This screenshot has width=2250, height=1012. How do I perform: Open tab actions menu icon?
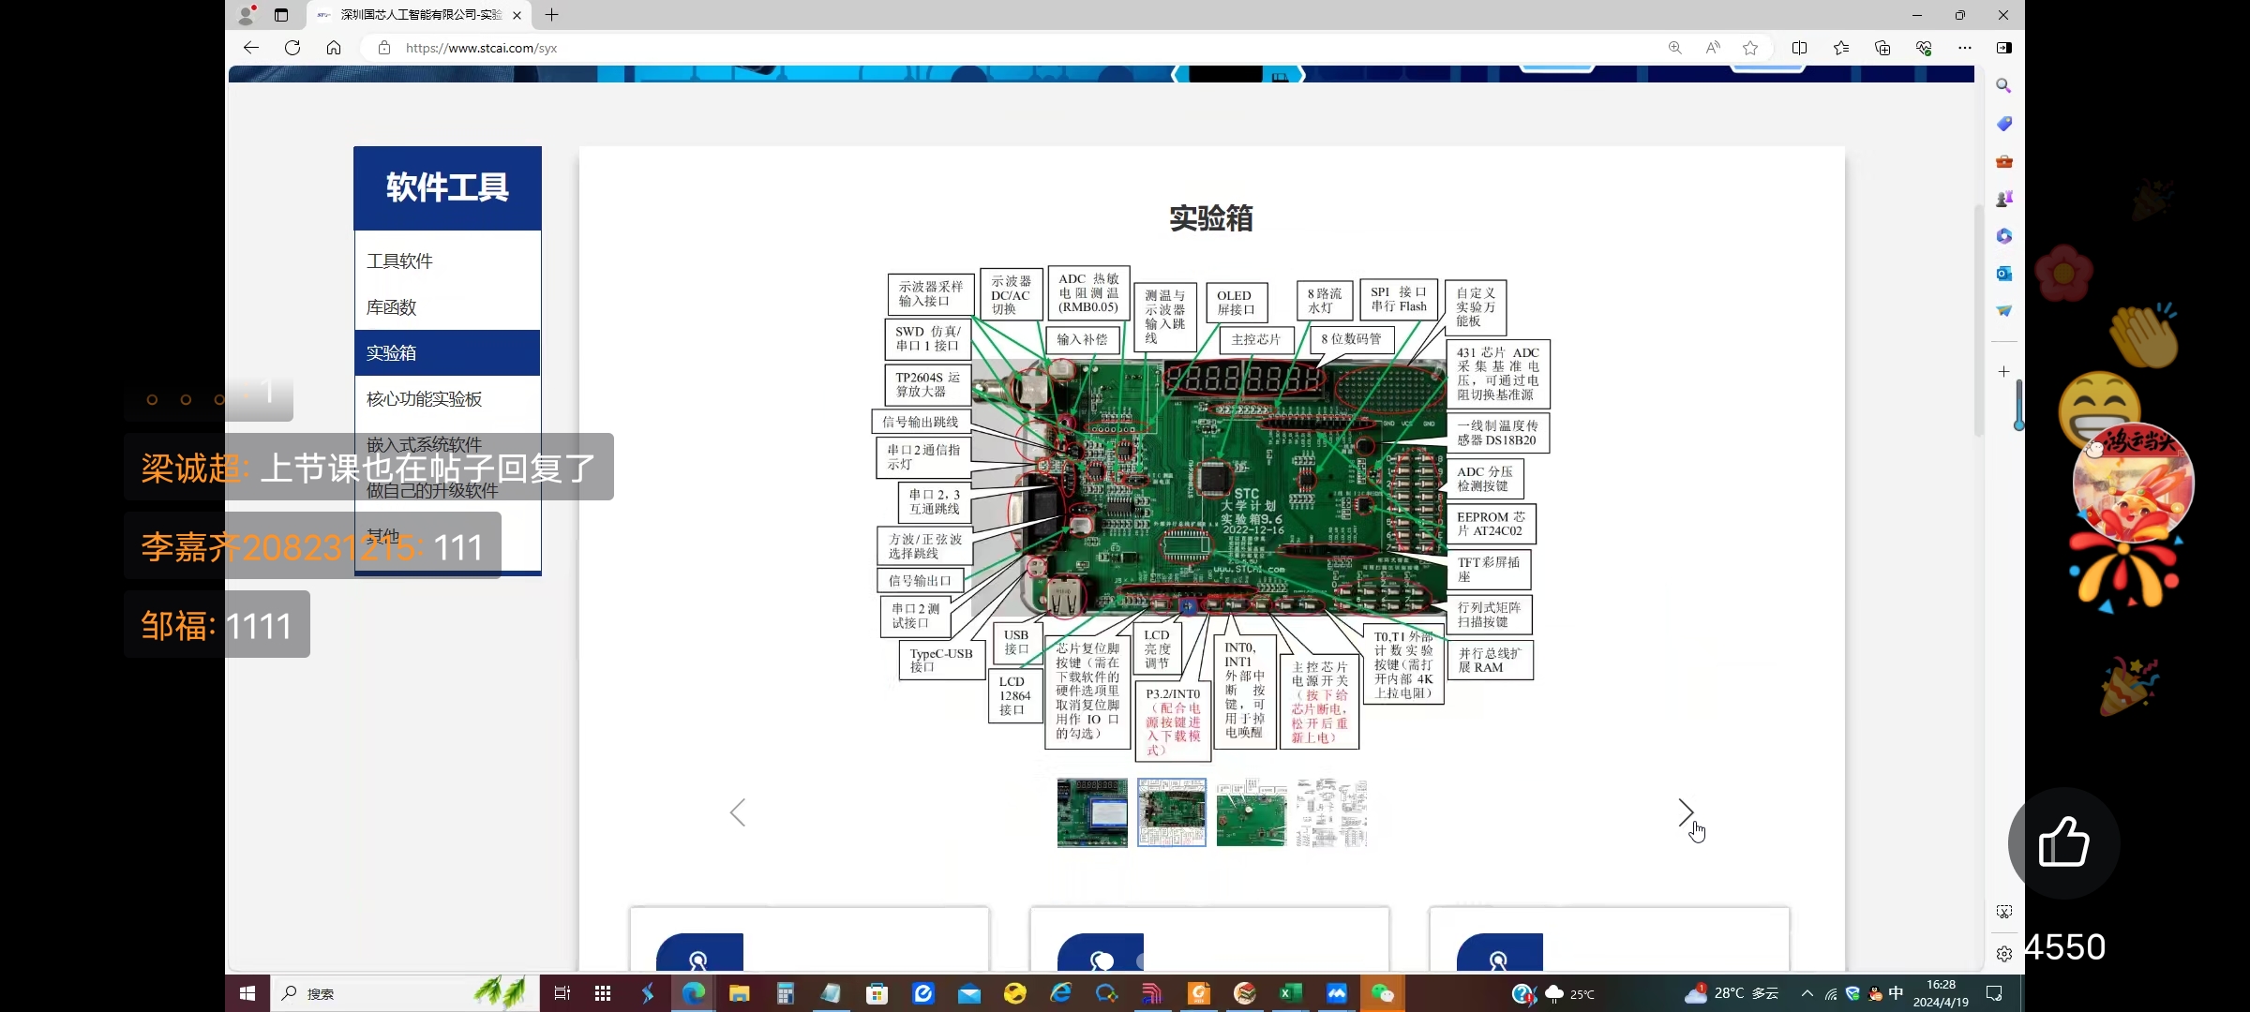281,15
